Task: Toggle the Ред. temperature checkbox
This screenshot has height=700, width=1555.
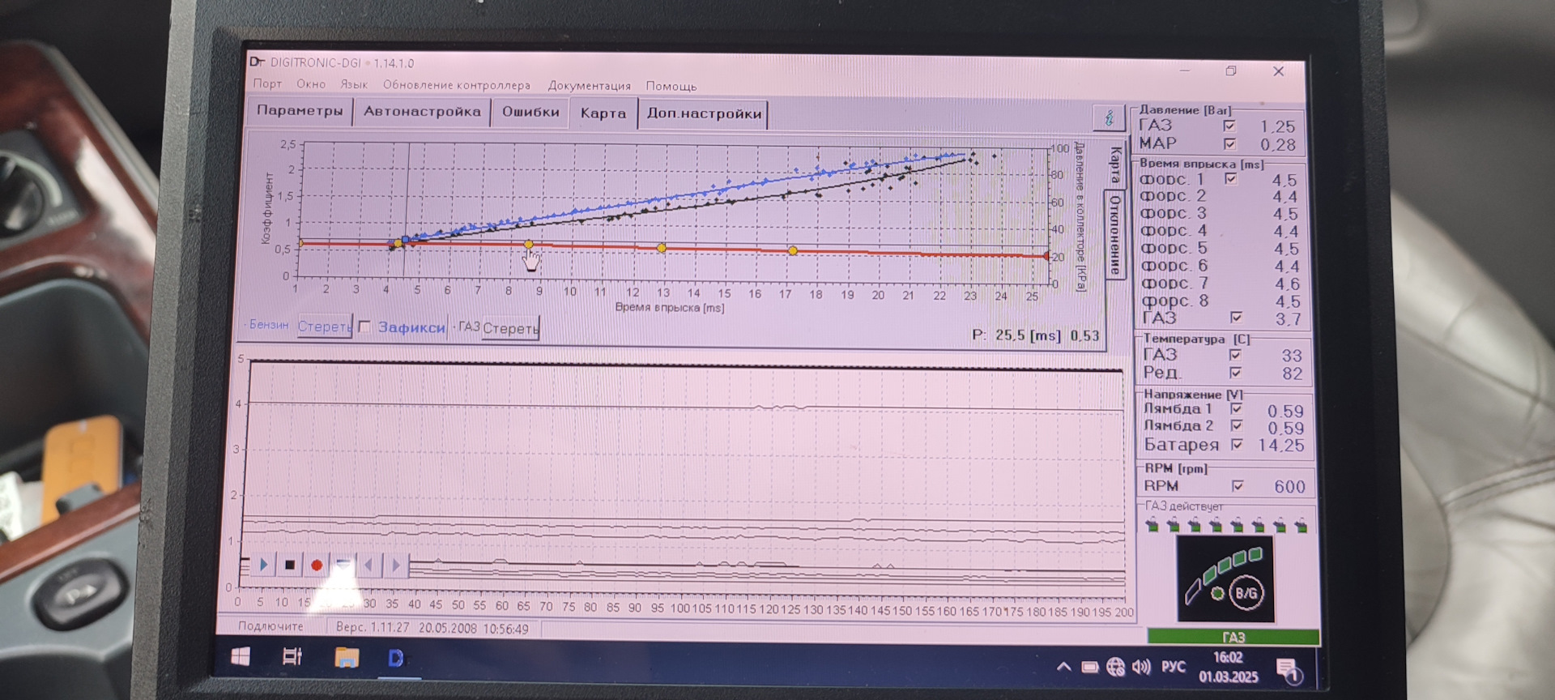Action: click(x=1235, y=373)
